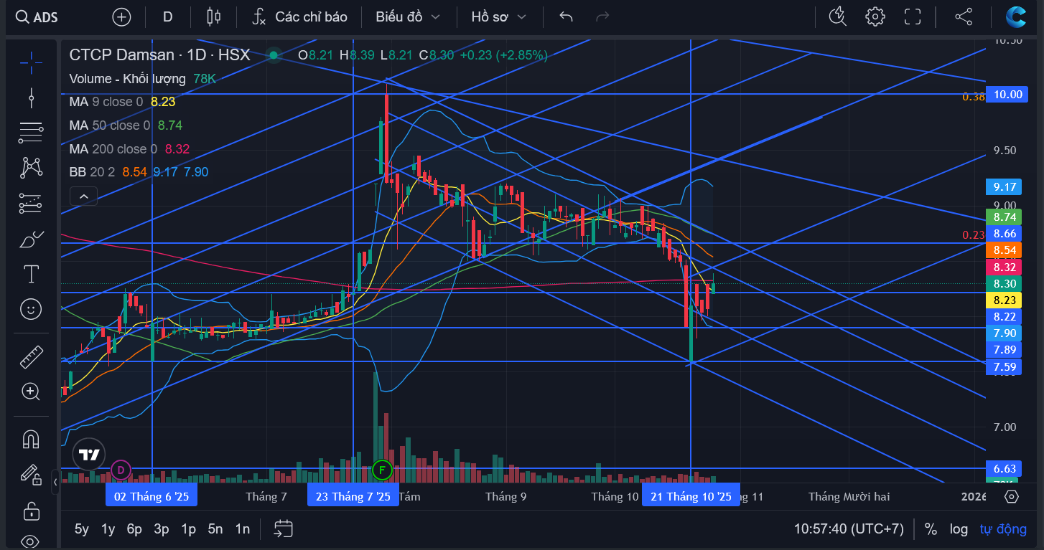Switch chart to fullscreen mode

coord(912,16)
